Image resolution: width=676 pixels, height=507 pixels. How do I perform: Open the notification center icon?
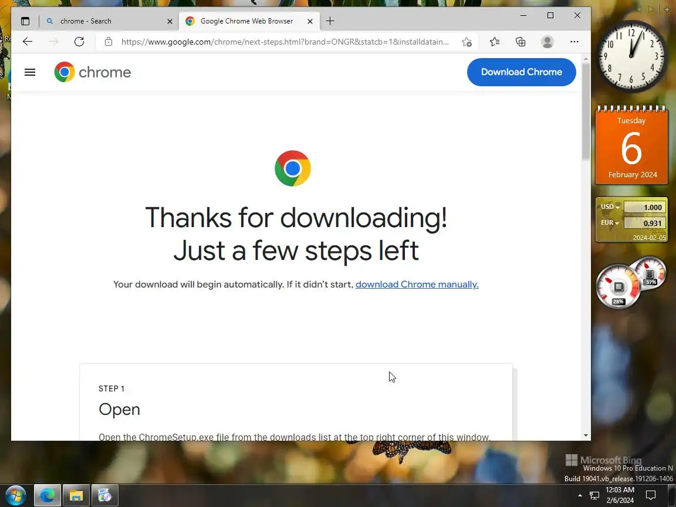tap(651, 495)
